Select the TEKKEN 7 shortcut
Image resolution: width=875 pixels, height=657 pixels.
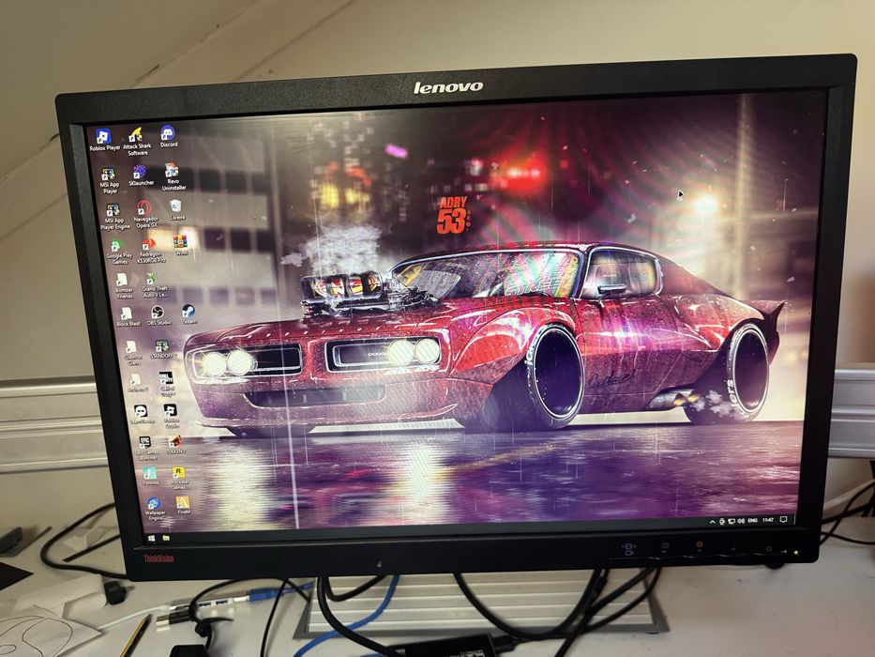175,445
